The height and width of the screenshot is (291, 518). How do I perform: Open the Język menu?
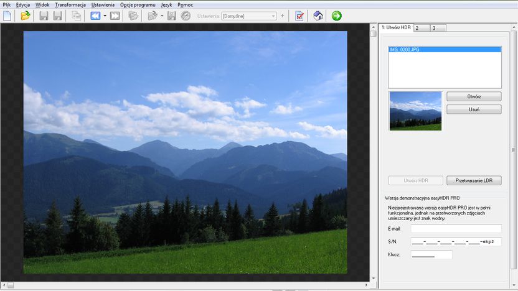click(x=166, y=5)
